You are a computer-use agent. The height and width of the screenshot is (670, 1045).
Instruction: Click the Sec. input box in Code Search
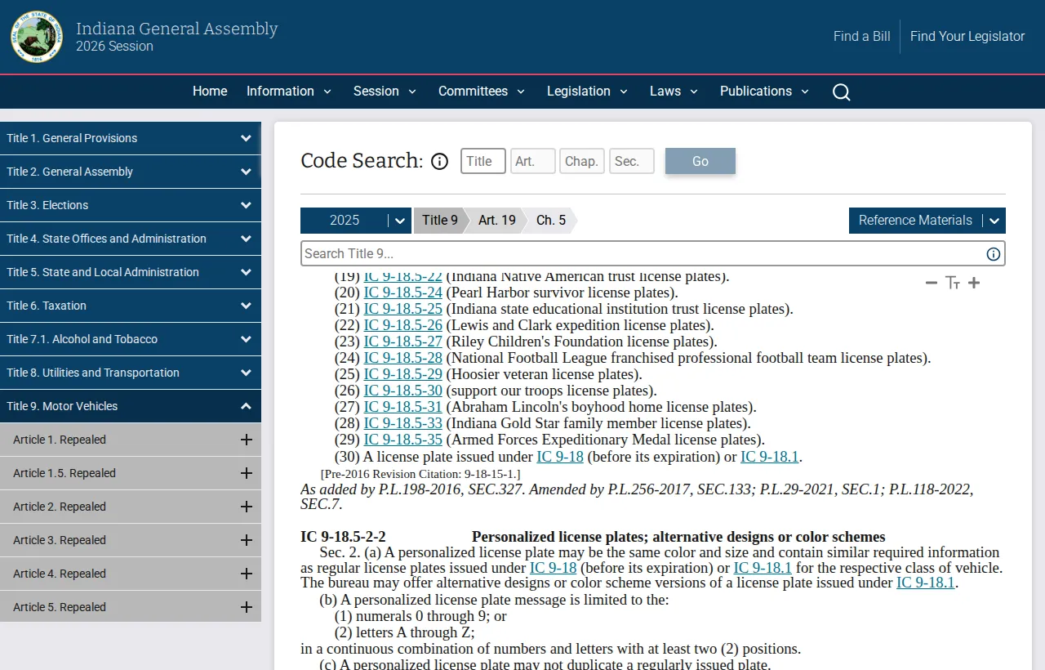coord(631,161)
